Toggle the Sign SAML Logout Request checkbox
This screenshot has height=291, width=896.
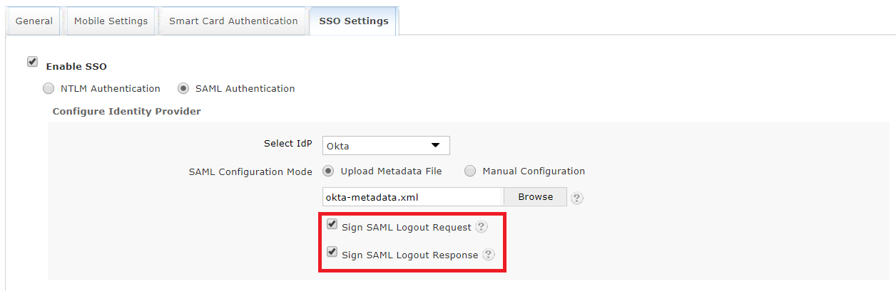pos(332,225)
